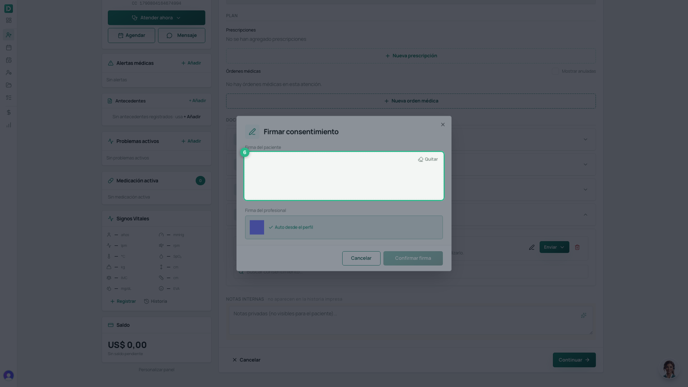The height and width of the screenshot is (387, 688).
Task: Cancel the attention via bottom Cancelar
Action: pyautogui.click(x=246, y=360)
